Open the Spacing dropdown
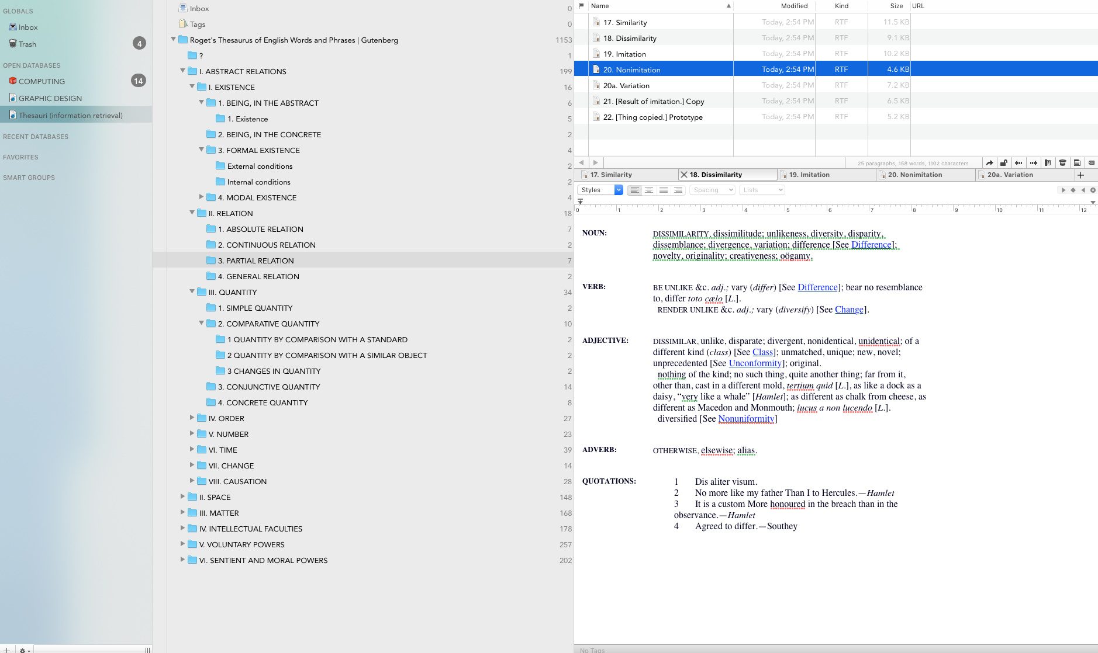The height and width of the screenshot is (653, 1098). tap(711, 190)
